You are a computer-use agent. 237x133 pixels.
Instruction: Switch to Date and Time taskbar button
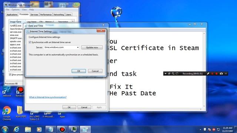(x=85, y=129)
